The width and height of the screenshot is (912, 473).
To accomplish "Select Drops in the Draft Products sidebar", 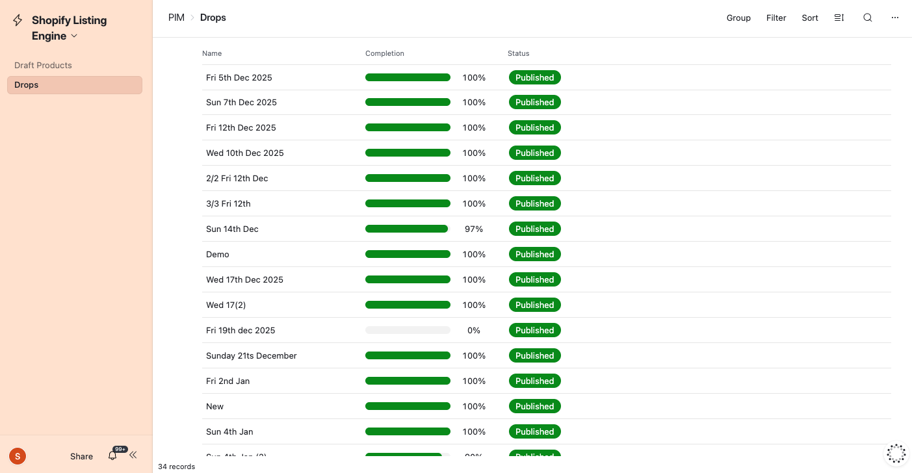I will pos(74,85).
